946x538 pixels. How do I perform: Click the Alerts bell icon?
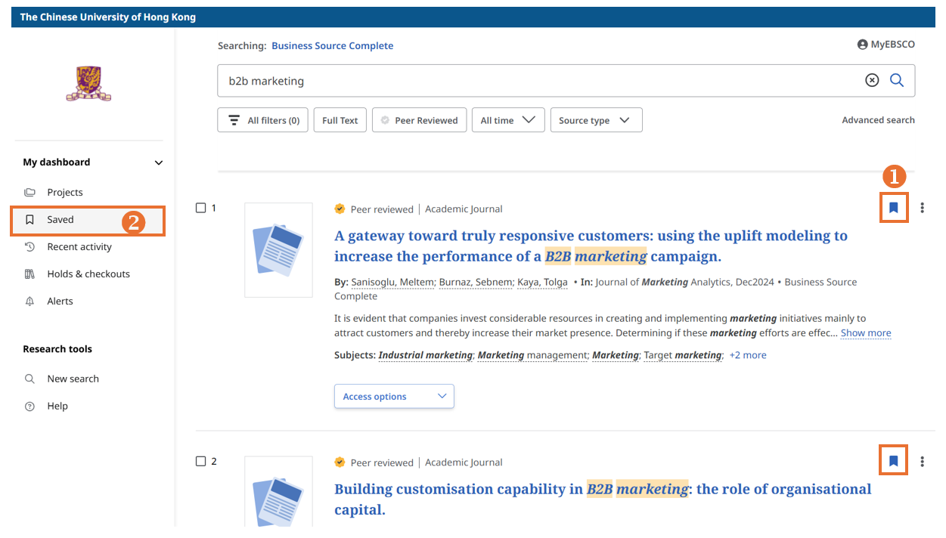click(29, 301)
